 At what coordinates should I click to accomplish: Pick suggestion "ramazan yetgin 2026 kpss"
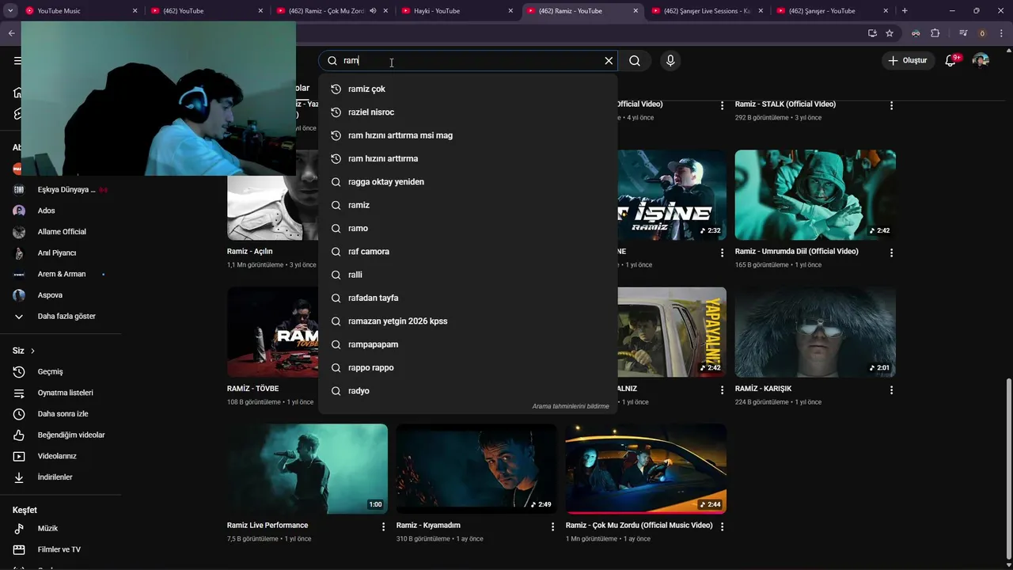[468, 321]
